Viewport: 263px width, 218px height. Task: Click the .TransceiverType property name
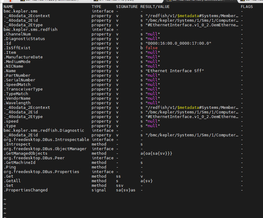(23, 89)
